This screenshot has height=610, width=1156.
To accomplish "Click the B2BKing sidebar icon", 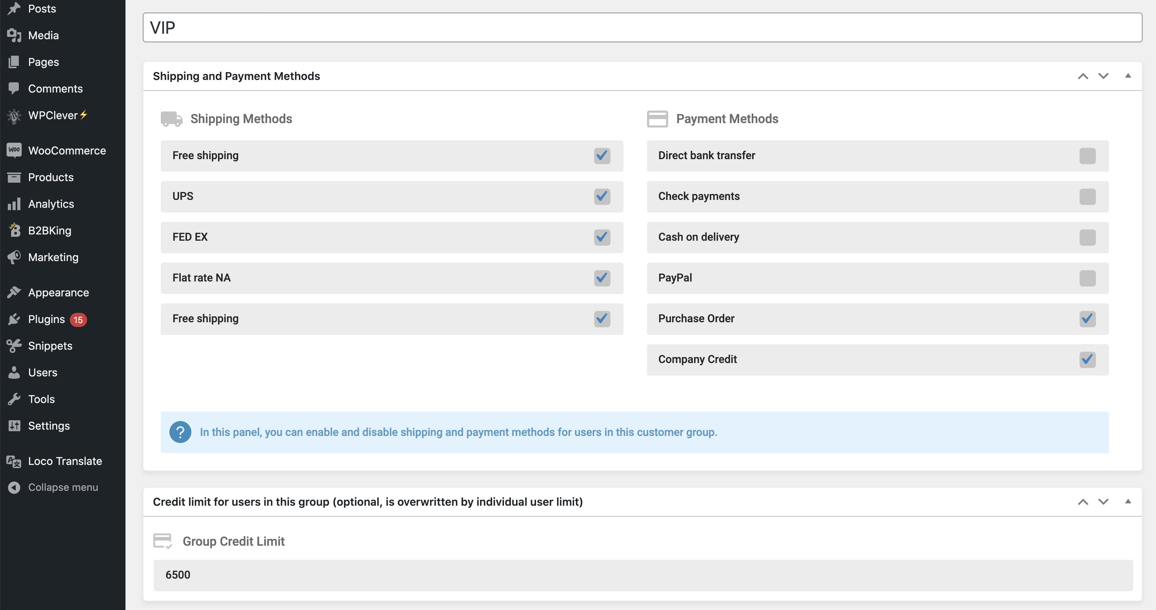I will click(15, 230).
